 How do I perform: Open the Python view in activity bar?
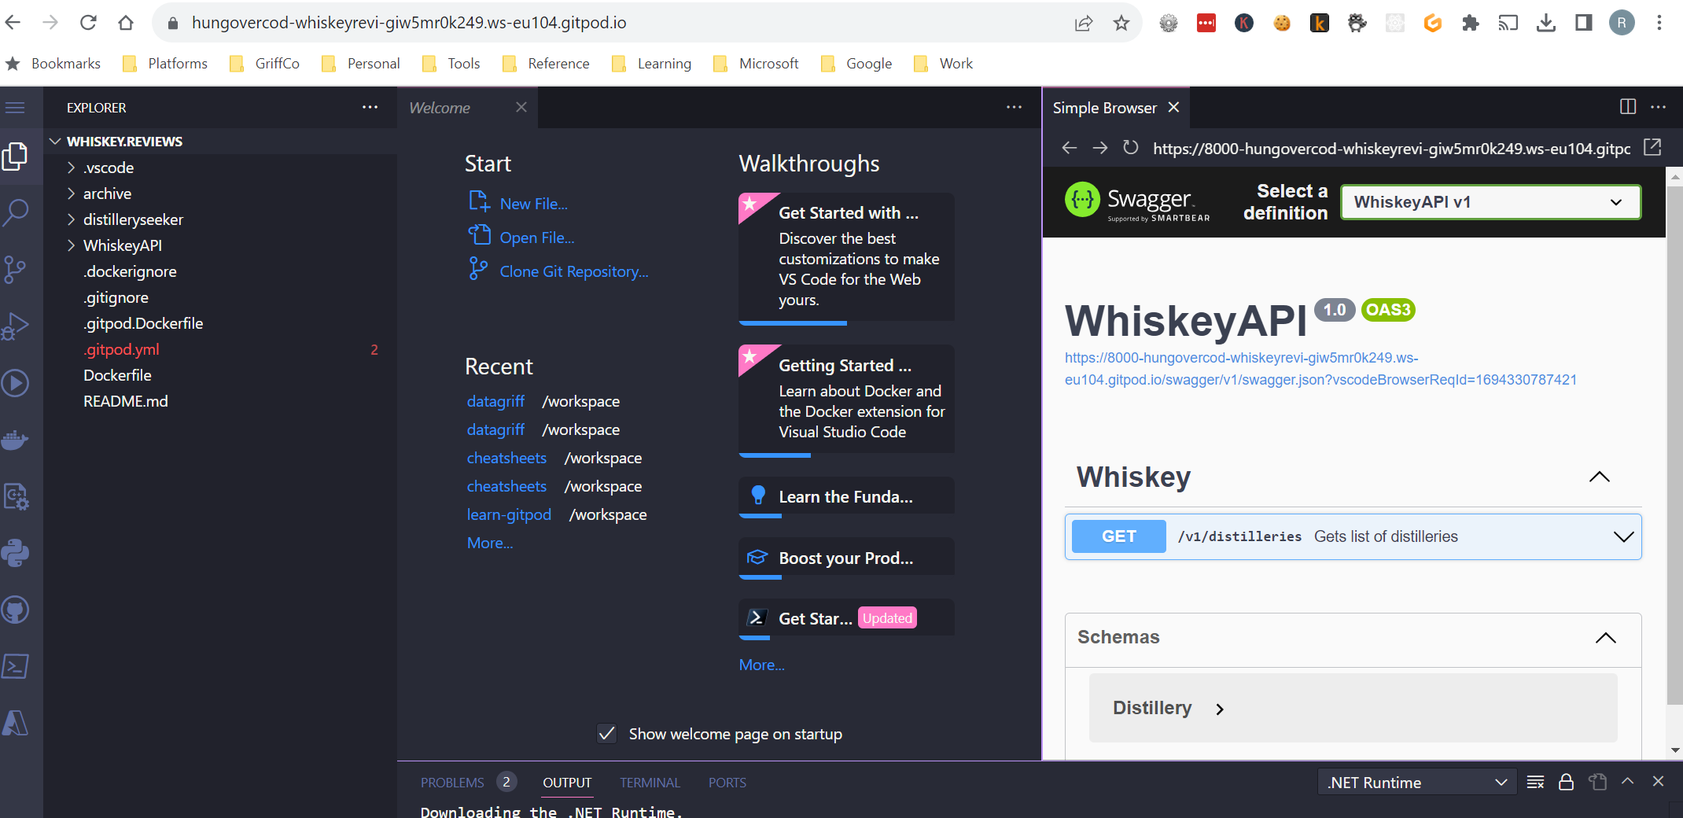(16, 553)
